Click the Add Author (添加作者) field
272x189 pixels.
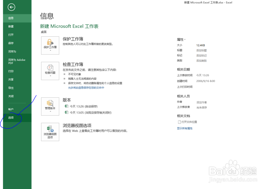tap(202, 102)
